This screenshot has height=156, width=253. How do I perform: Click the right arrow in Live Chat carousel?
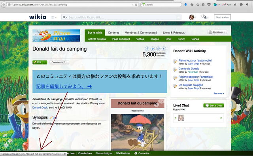221,118
